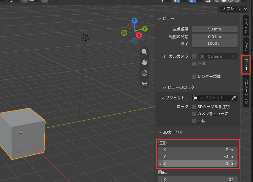The height and width of the screenshot is (182, 253).
Task: Click the grip dots of the ビュー panel
Action: [235, 19]
